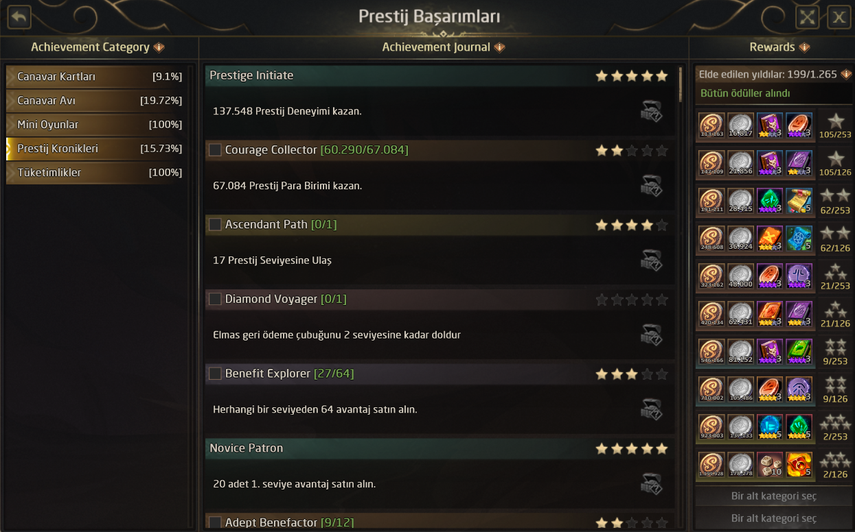Click the first Bir alt kategori seç button
This screenshot has height=532, width=855.
coord(773,496)
